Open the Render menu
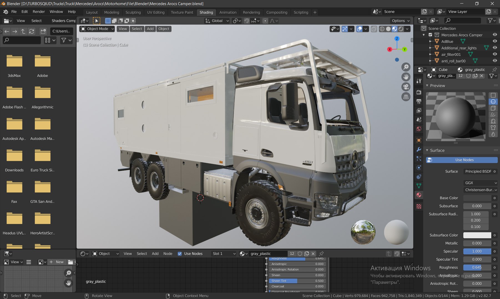The width and height of the screenshot is (500, 299). 39,12
